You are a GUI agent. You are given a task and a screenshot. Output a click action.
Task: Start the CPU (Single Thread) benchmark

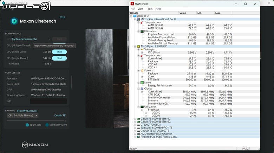(59, 58)
